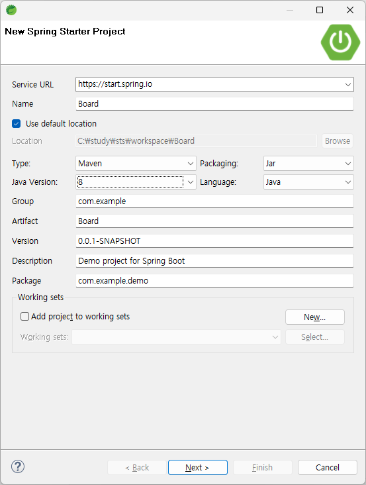Click the Artifact label

(24, 221)
